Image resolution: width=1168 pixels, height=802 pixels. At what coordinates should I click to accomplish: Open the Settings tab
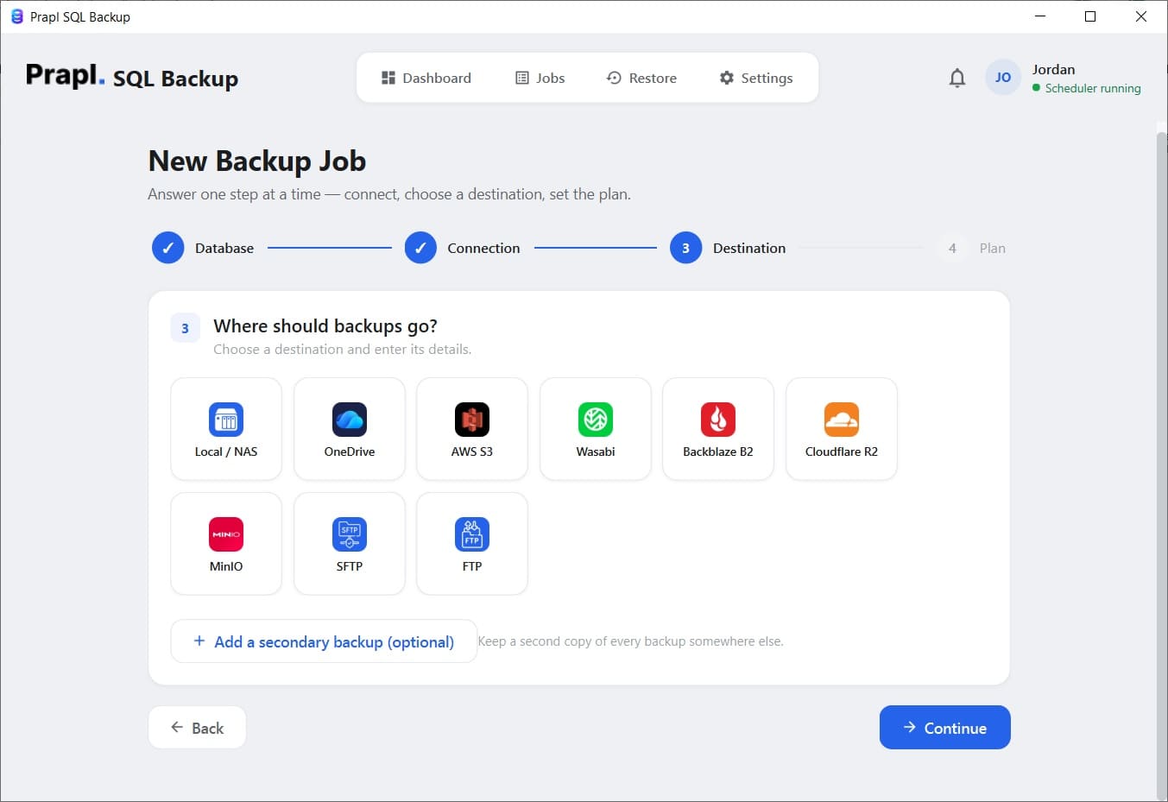pos(756,78)
